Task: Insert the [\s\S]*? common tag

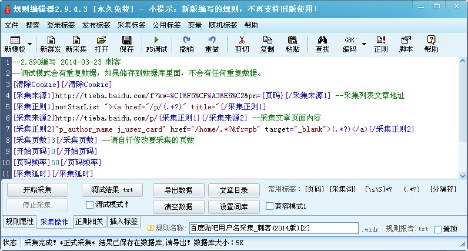Action: 379,189
